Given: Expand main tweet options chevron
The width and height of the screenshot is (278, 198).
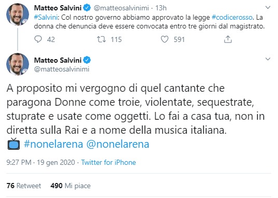Looking at the screenshot, I should (268, 59).
